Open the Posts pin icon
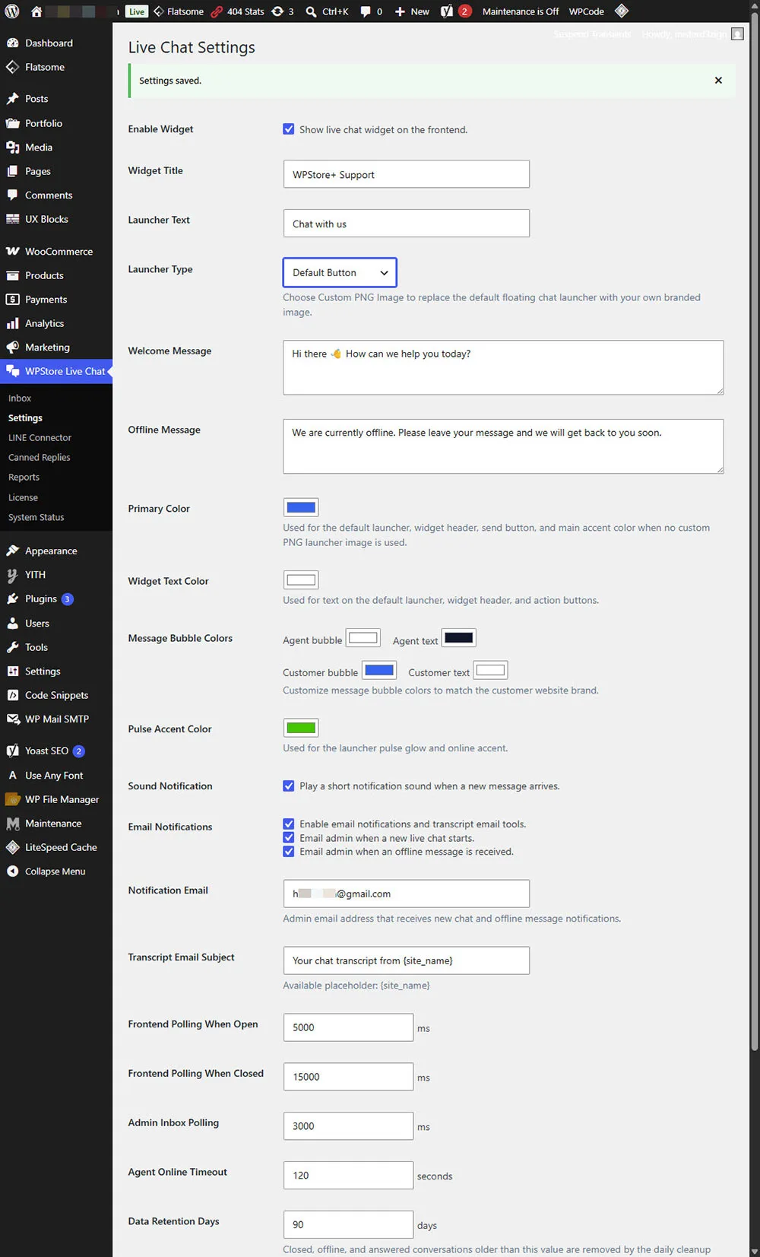760x1257 pixels. [x=13, y=99]
